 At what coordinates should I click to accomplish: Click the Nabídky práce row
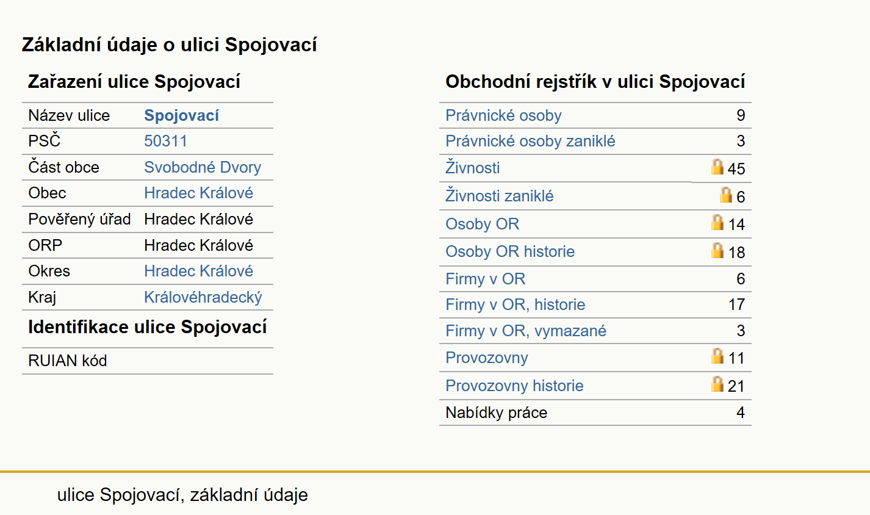click(x=595, y=412)
